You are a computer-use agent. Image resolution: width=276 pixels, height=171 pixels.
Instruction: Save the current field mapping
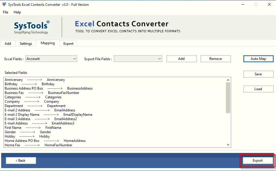coord(258,74)
